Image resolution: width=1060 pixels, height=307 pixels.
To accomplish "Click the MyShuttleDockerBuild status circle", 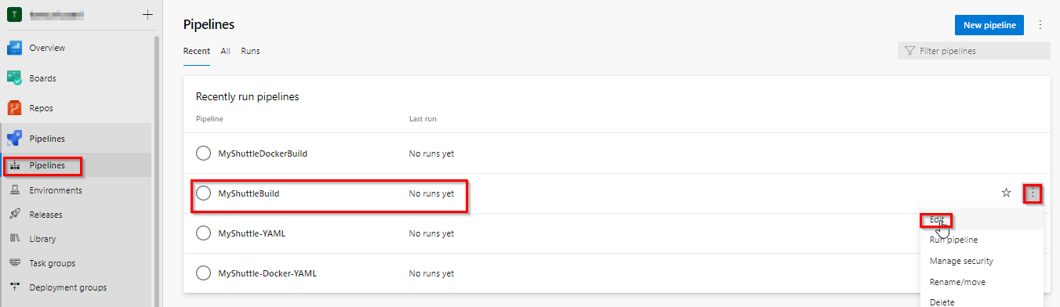I will tap(203, 153).
